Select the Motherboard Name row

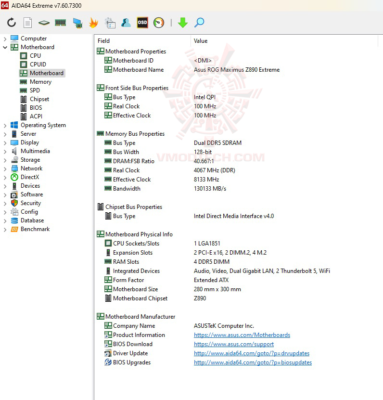coord(192,70)
